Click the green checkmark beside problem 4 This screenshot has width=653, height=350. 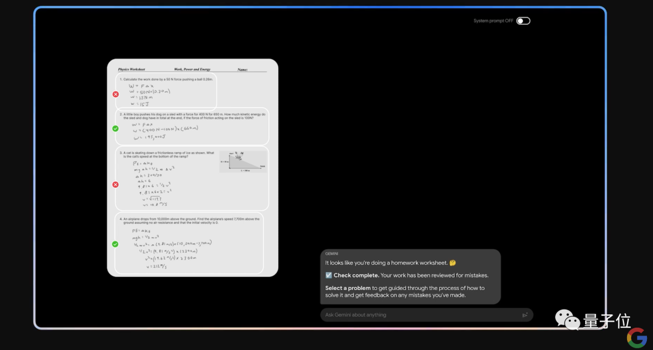tap(115, 244)
